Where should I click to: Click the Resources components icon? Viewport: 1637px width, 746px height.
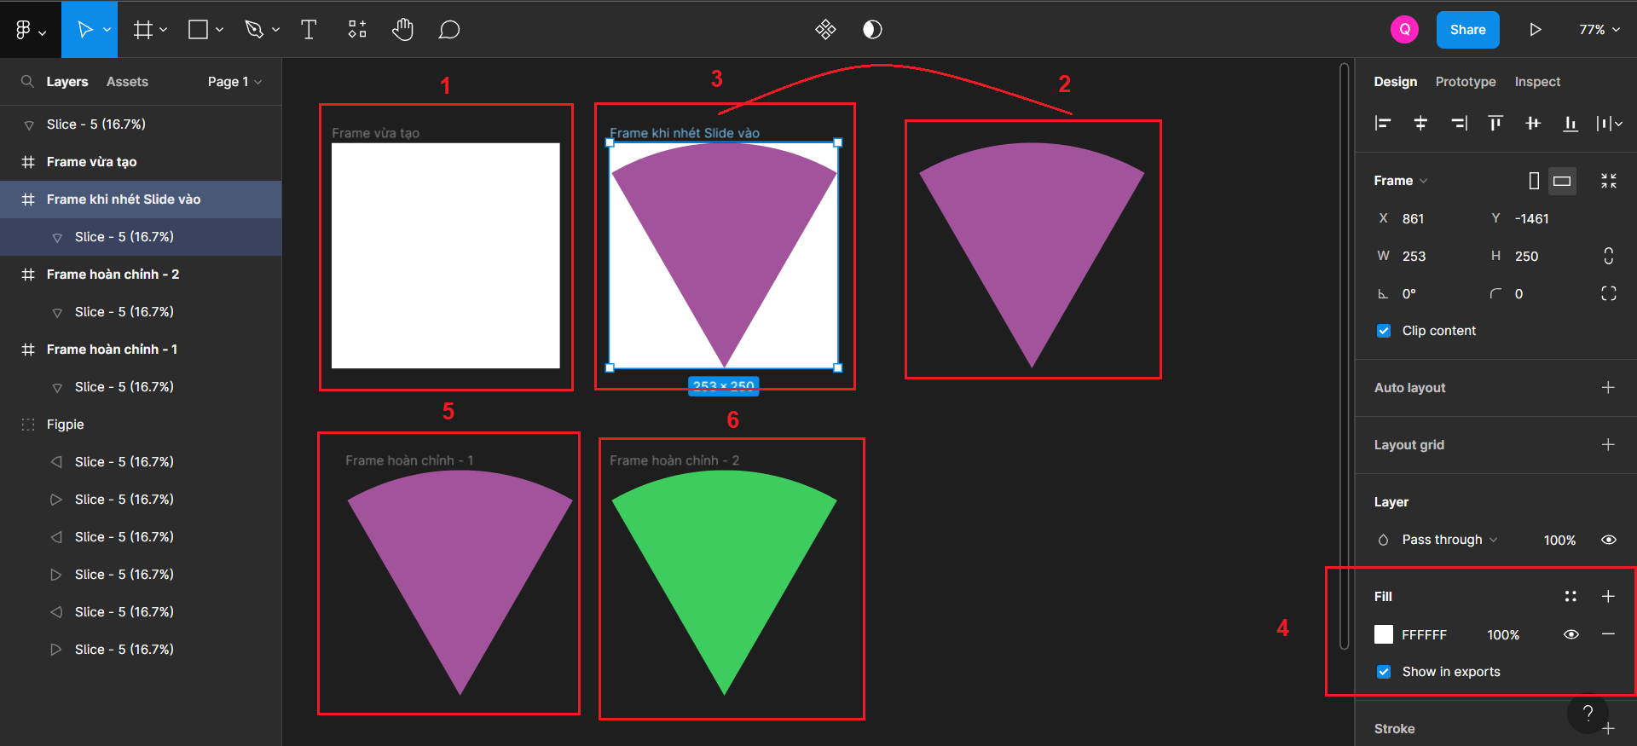357,30
